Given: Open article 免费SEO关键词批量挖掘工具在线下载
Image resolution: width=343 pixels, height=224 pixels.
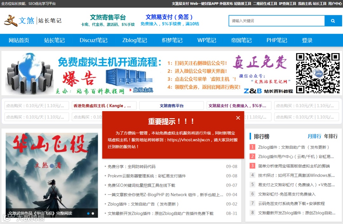Looking at the screenshot, I should [141, 185].
